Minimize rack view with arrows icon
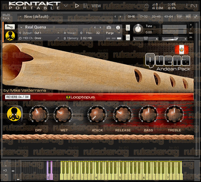The image size is (201, 182). (196, 17)
